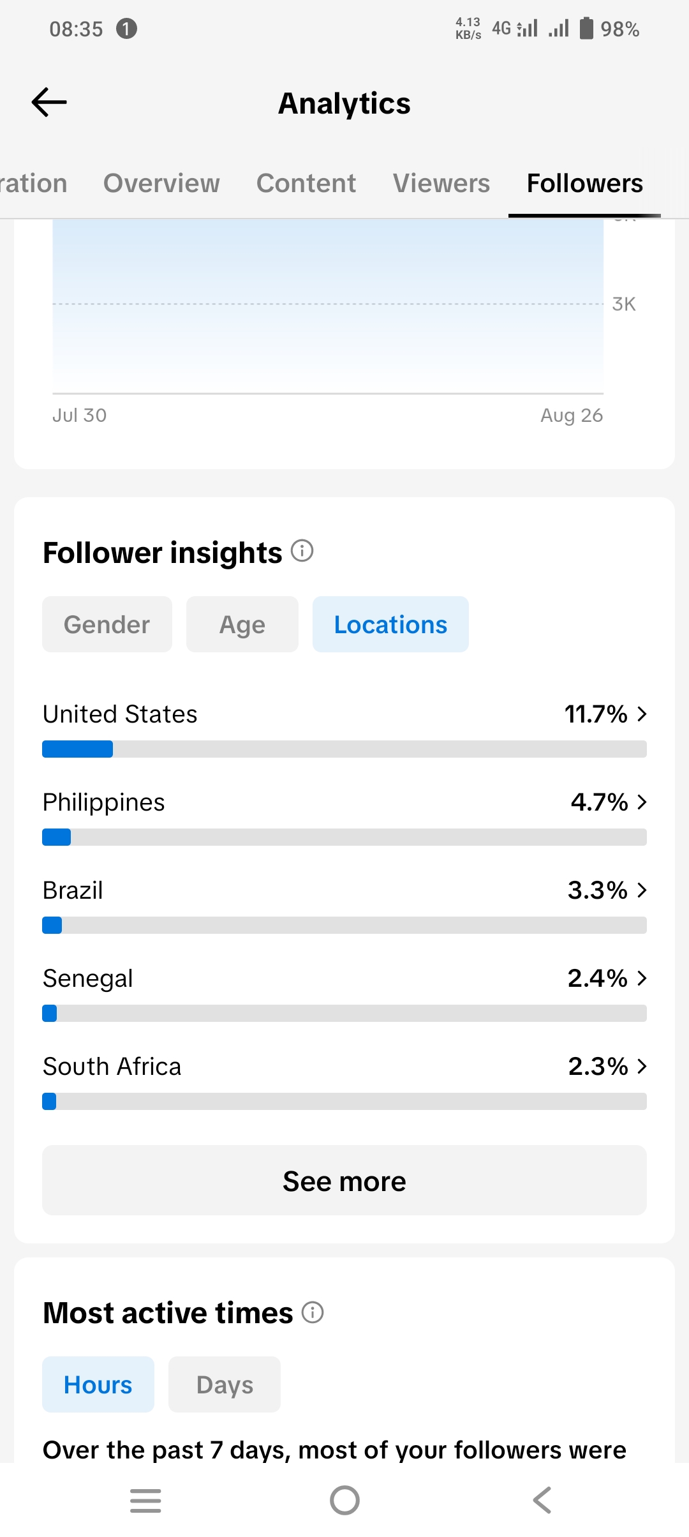Tap the notification count badge in the status bar
Image resolution: width=689 pixels, height=1537 pixels.
pyautogui.click(x=126, y=29)
